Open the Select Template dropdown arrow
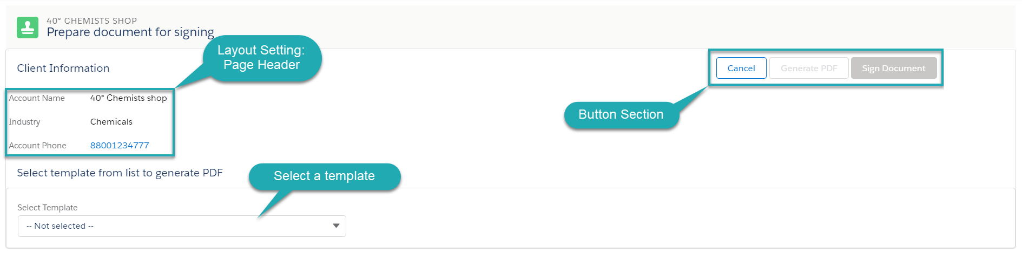The image size is (1022, 253). pos(336,225)
